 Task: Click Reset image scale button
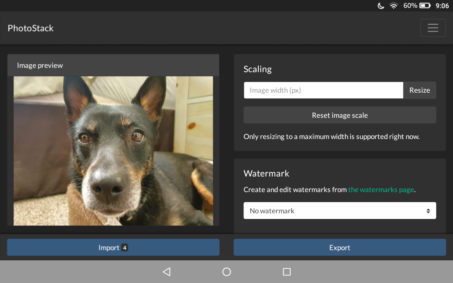click(x=340, y=115)
